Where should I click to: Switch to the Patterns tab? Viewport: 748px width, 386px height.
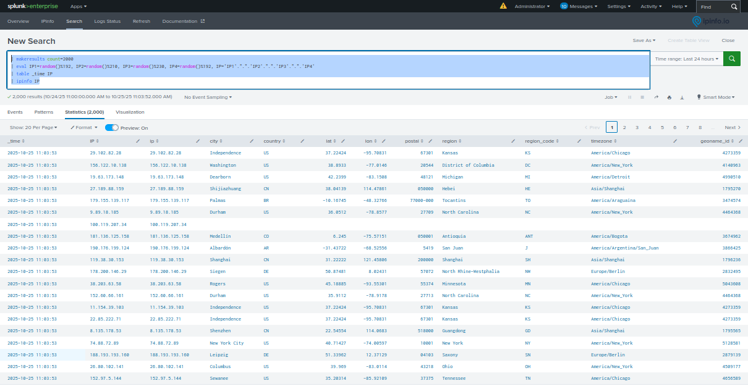pos(44,112)
